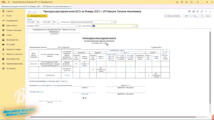Open the Налоги и отчетность section
214x120 pixels.
click(x=14, y=54)
